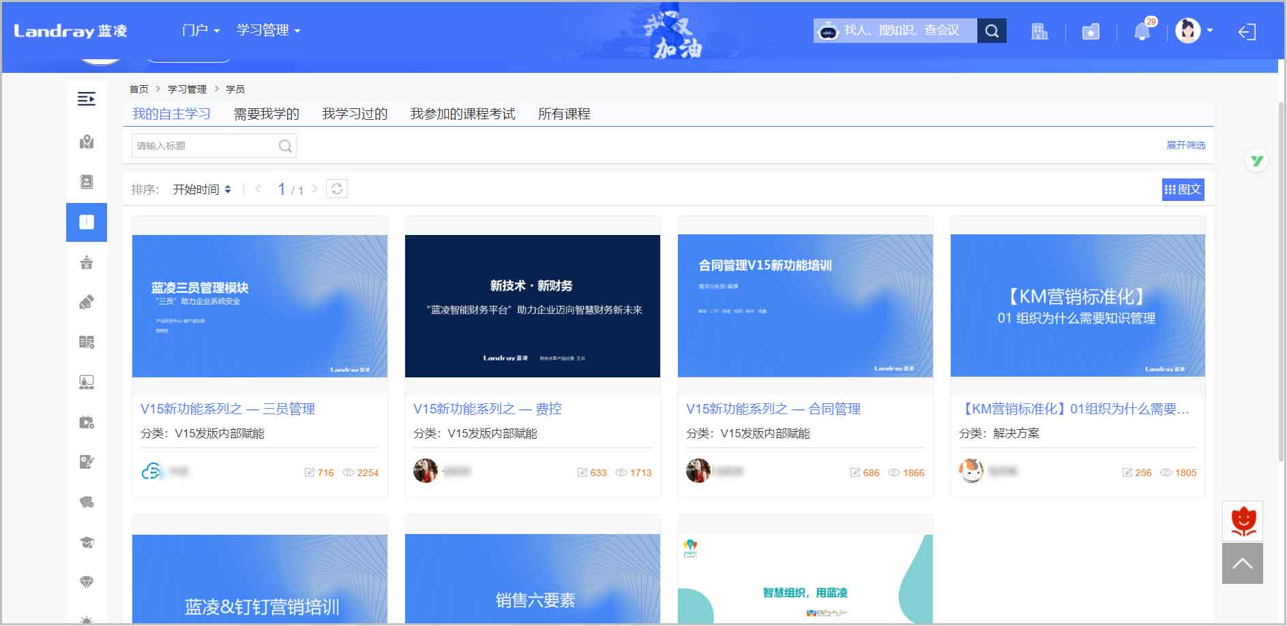Open the 门户 dropdown menu
The image size is (1287, 626).
tap(201, 31)
